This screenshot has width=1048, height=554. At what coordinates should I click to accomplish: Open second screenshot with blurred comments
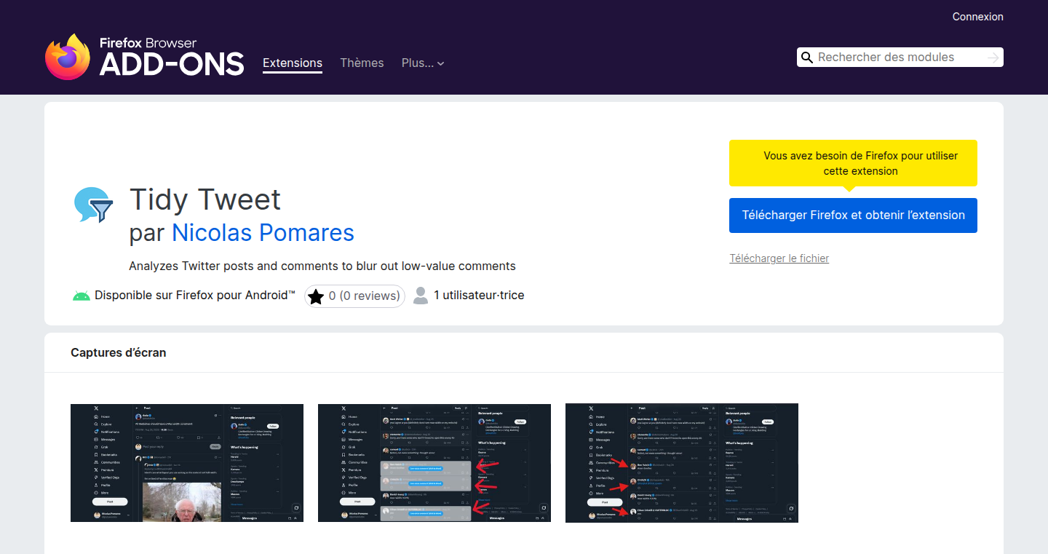tap(434, 463)
